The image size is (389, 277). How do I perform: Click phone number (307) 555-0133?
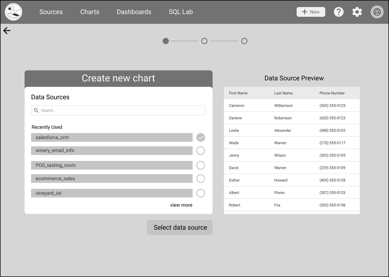pos(332,193)
